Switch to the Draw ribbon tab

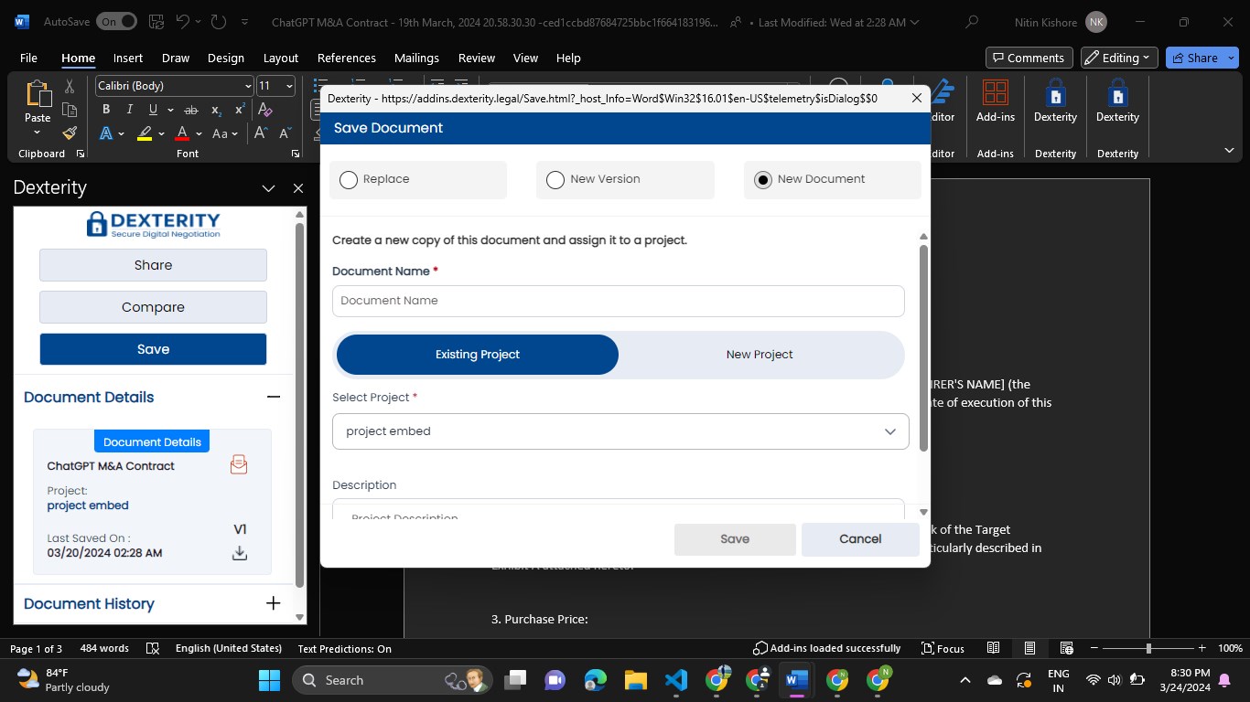click(x=176, y=58)
